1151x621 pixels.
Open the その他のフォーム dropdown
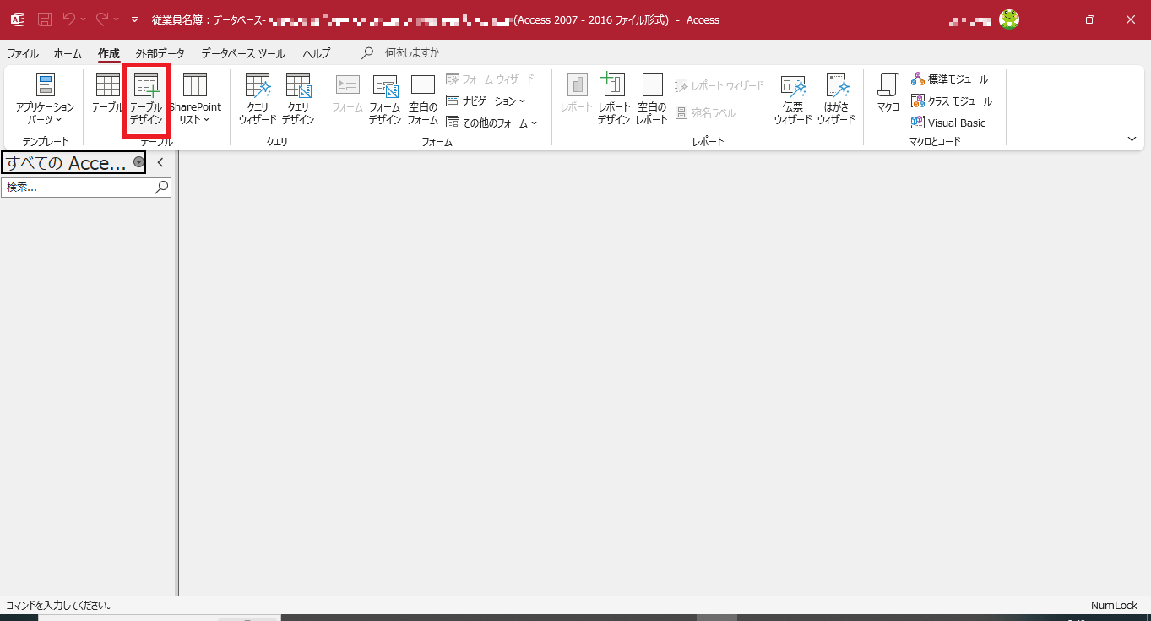(492, 123)
